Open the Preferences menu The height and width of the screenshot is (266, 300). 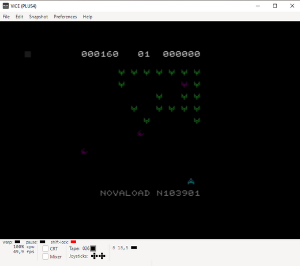tap(65, 17)
